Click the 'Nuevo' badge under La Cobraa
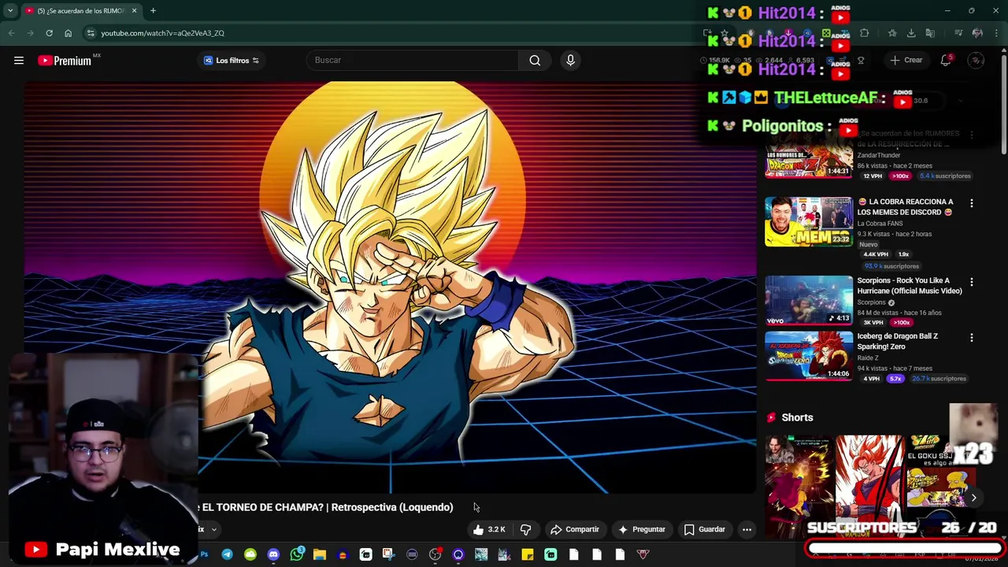1008x567 pixels. (868, 244)
